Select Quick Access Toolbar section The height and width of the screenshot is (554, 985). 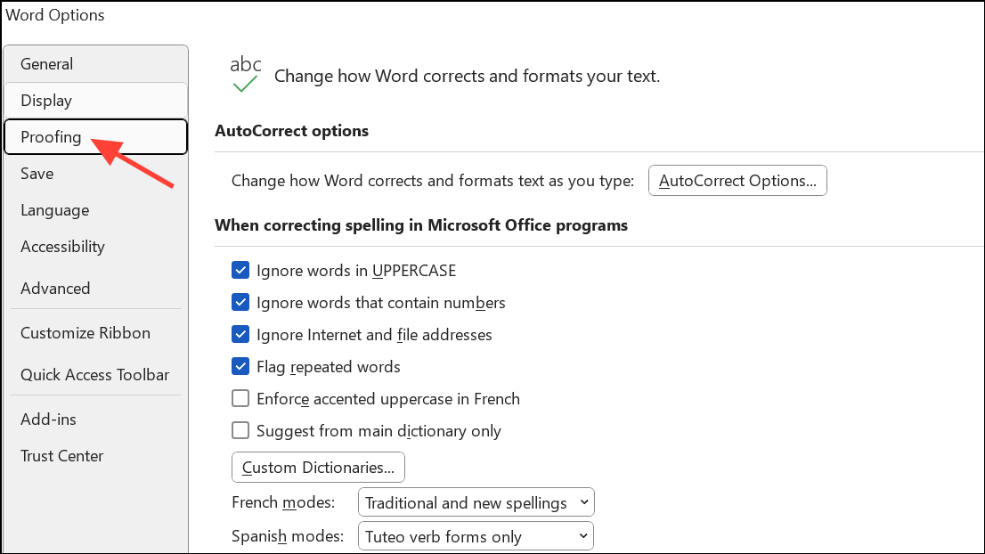point(94,374)
